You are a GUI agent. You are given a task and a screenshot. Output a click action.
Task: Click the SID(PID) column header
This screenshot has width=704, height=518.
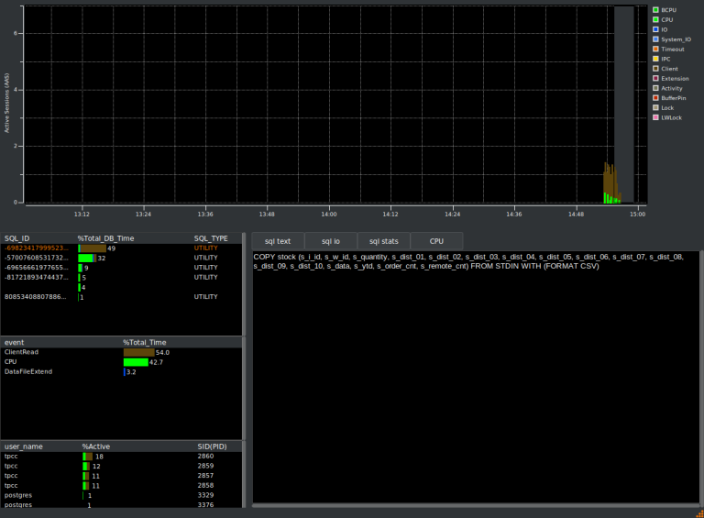(x=212, y=446)
